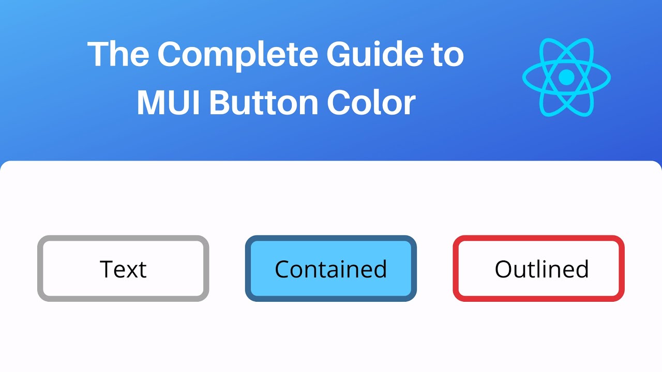
Task: Click the center of the React emblem
Action: click(x=567, y=78)
